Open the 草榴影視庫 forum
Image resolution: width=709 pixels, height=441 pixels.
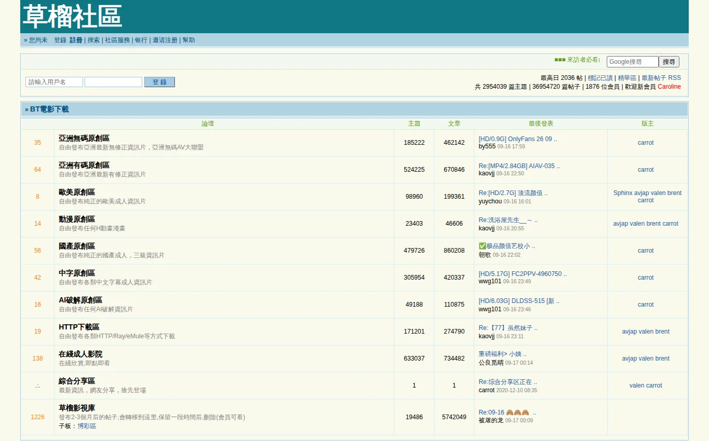(77, 408)
